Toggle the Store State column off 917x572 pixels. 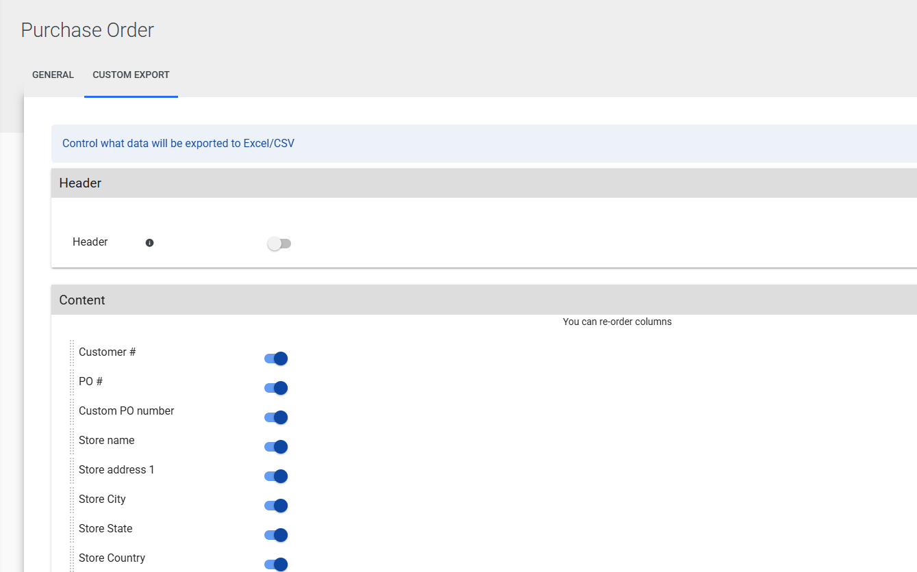point(276,535)
